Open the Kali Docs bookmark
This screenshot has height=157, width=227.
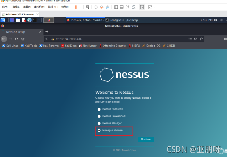coord(69,46)
